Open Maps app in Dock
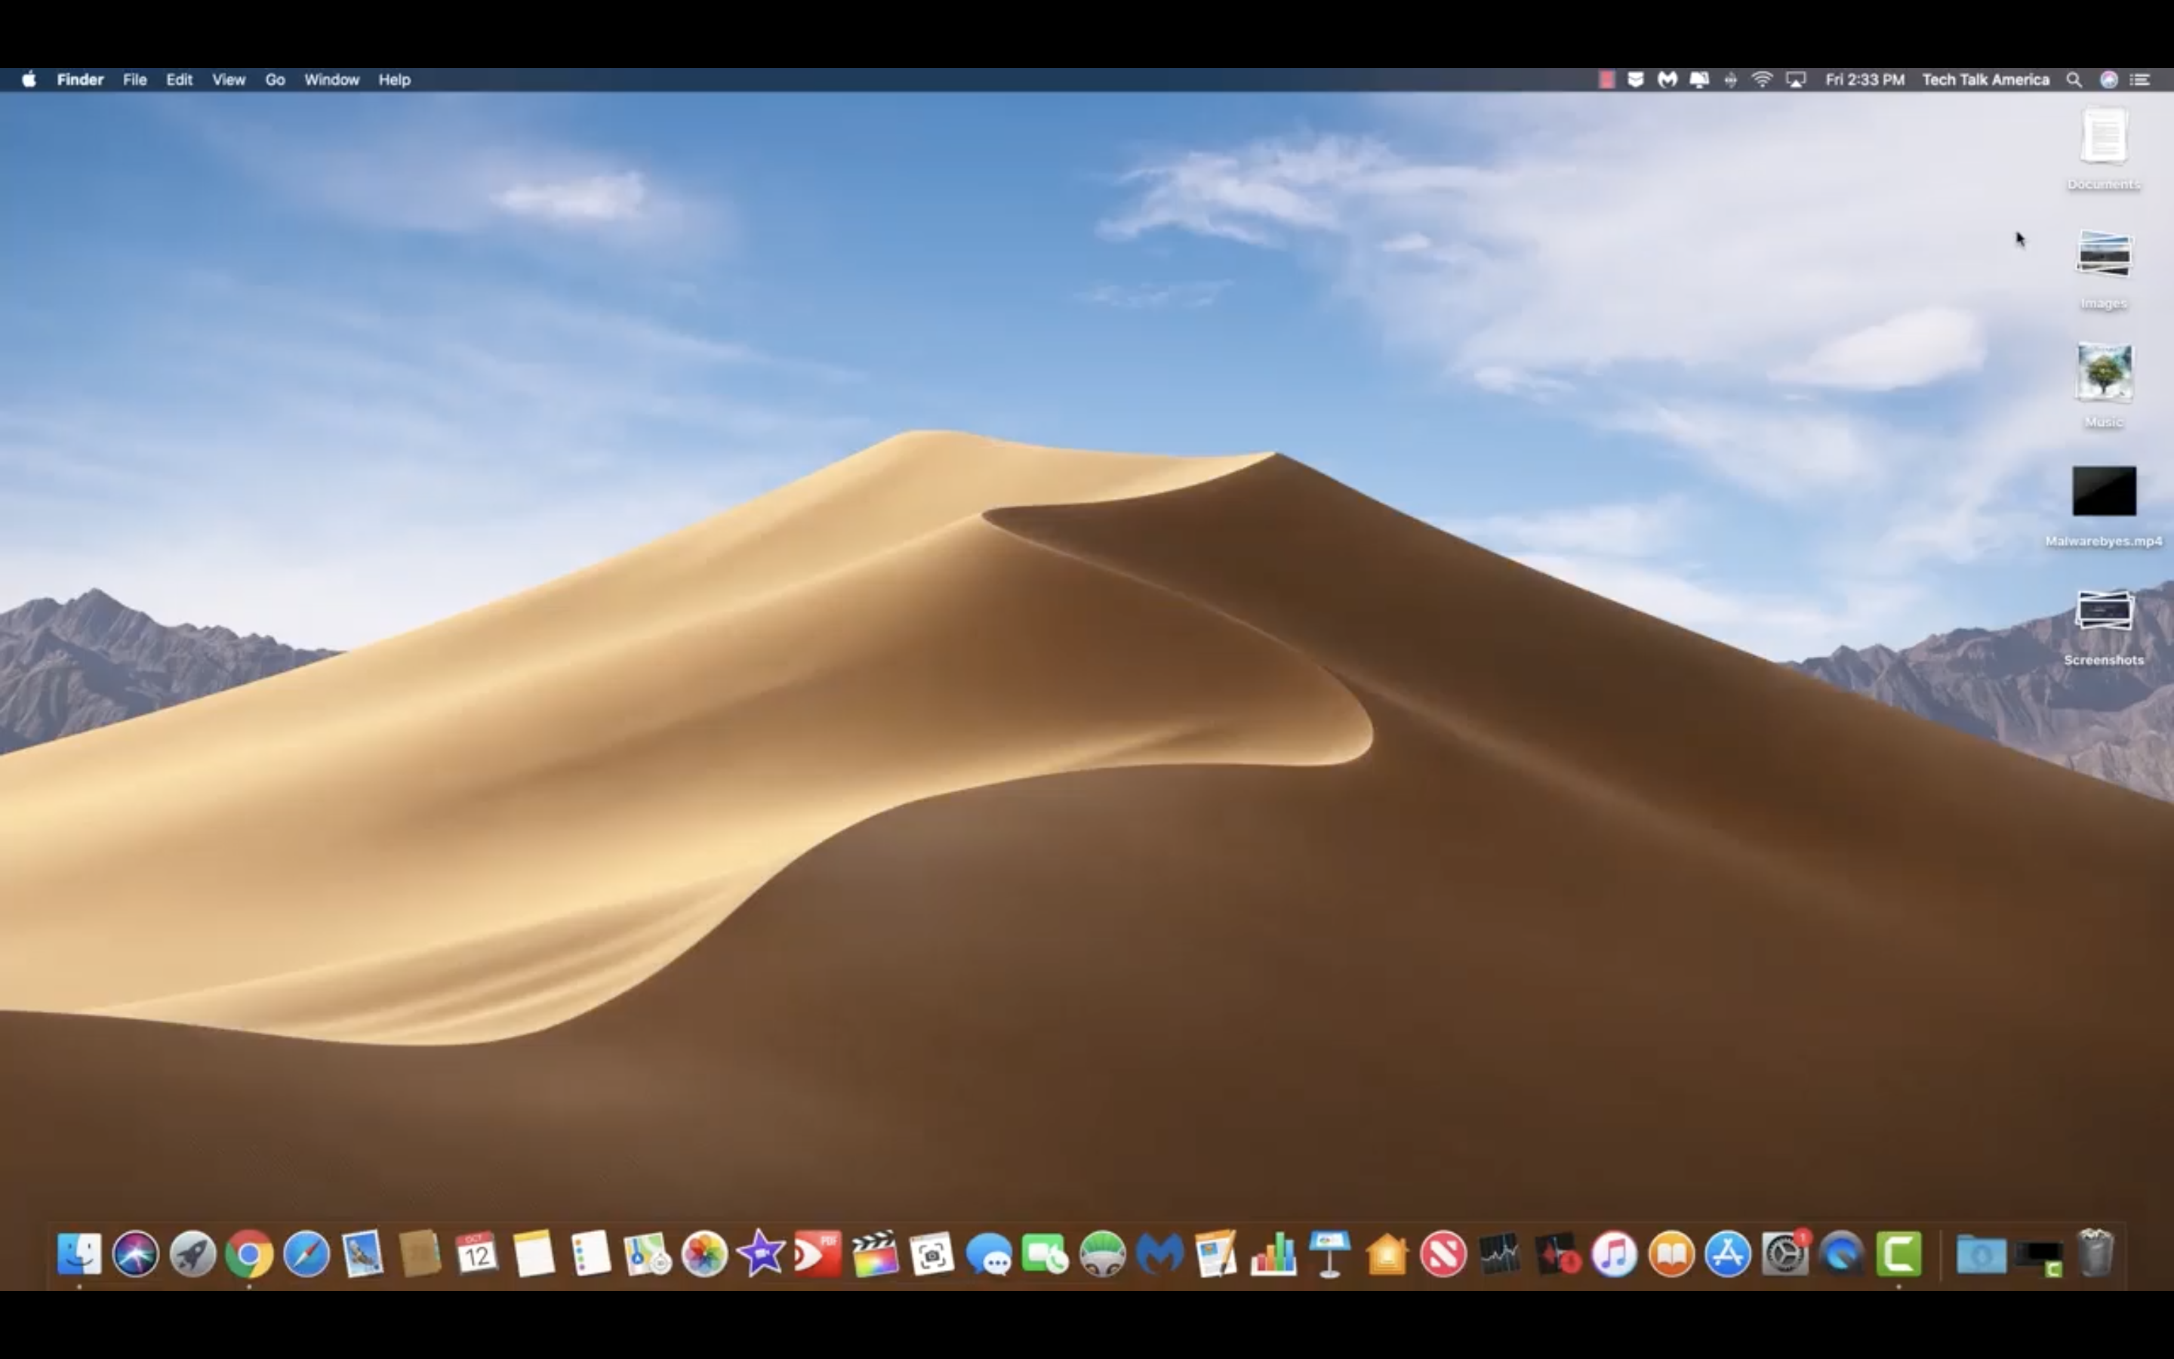 648,1254
